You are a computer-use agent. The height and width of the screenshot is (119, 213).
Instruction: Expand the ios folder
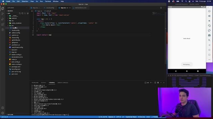click(13, 20)
